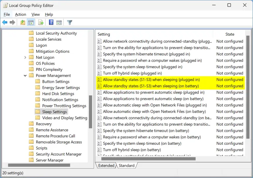Viewport: 253px width, 178px height.
Task: Switch to the Extended tab
Action: tap(106, 165)
